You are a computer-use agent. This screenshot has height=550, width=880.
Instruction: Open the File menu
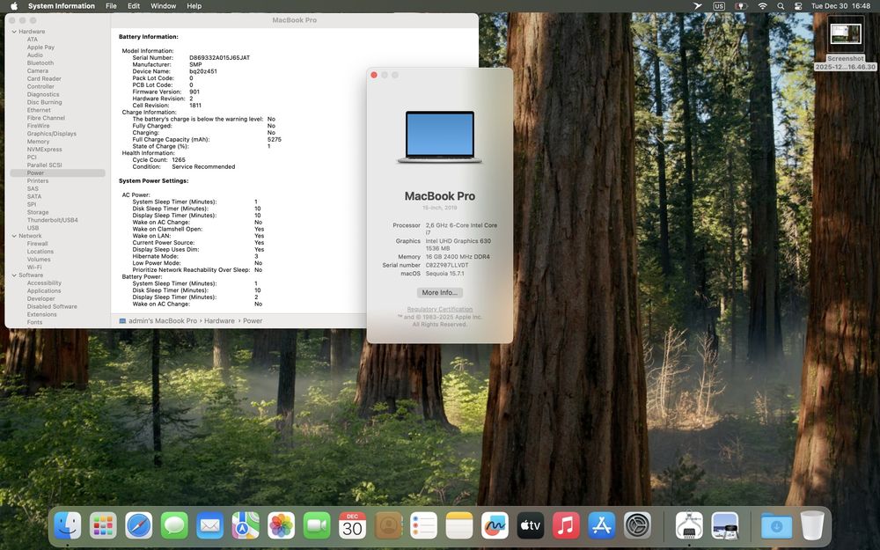tap(111, 6)
